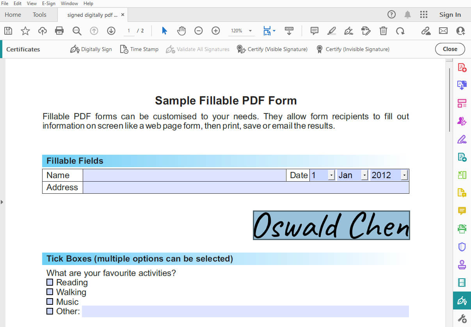The image size is (471, 327).
Task: Open the Export PDF tool in right sidebar
Action: tap(462, 85)
